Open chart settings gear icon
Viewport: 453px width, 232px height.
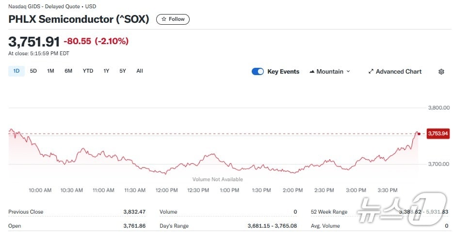click(x=441, y=72)
